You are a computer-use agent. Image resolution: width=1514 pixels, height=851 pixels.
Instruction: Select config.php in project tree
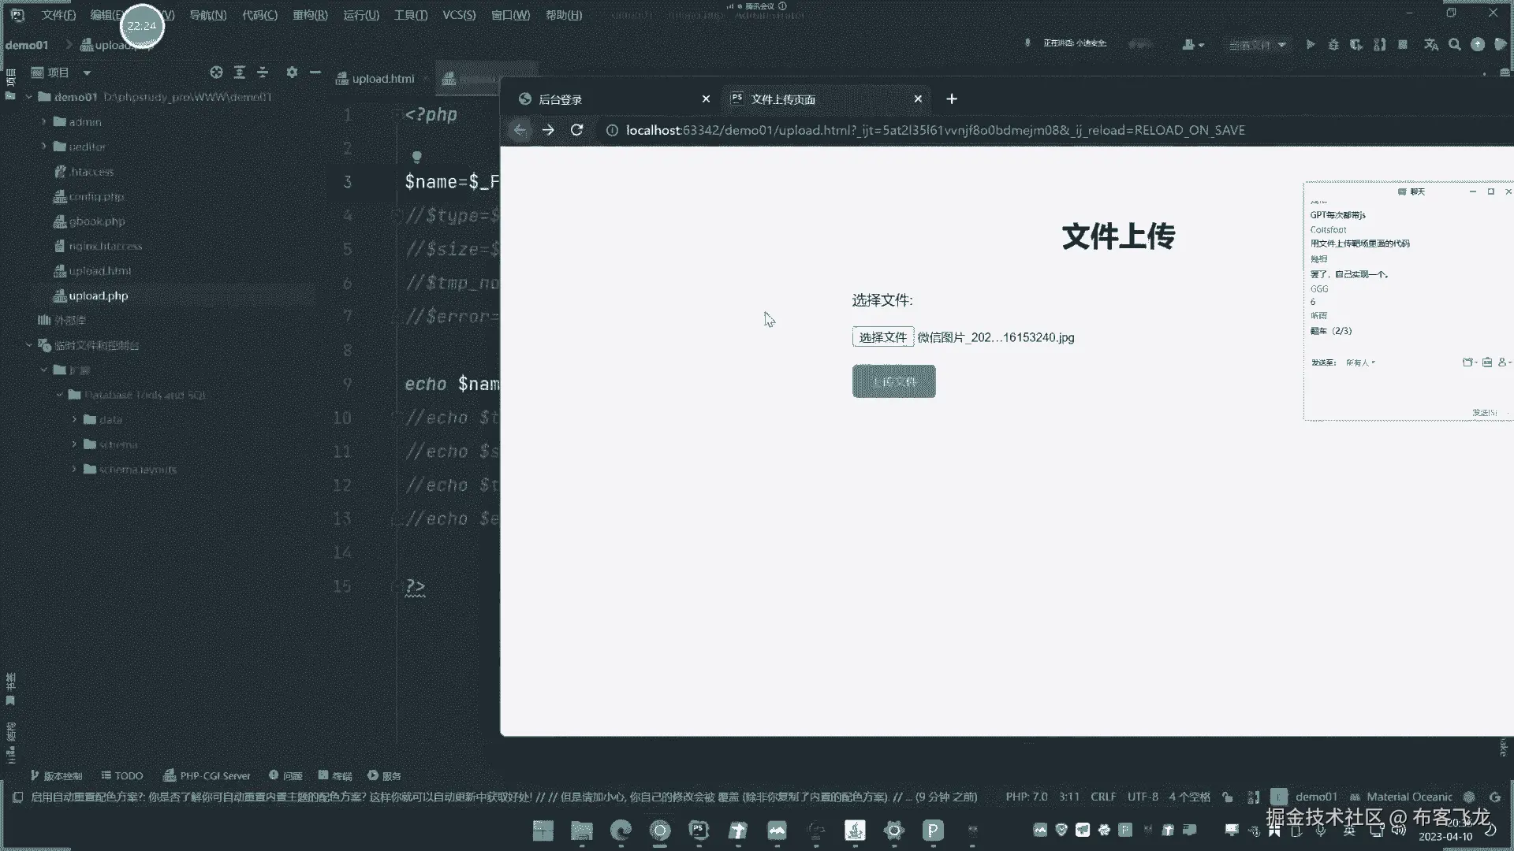pos(95,196)
